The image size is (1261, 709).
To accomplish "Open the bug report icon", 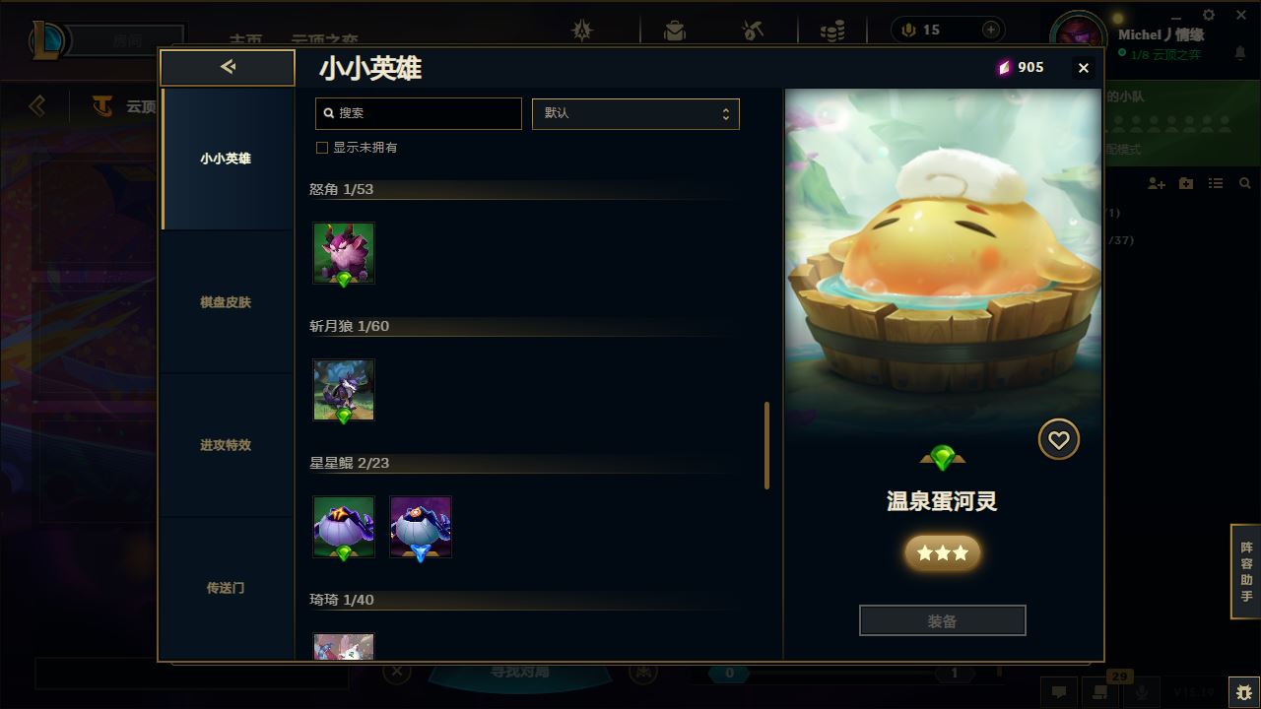I will click(x=1242, y=692).
